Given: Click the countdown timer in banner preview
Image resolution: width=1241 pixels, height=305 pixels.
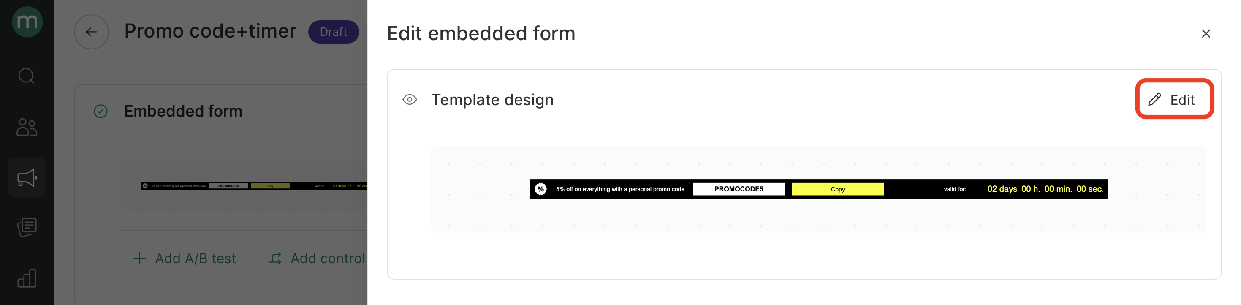Looking at the screenshot, I should point(1045,189).
